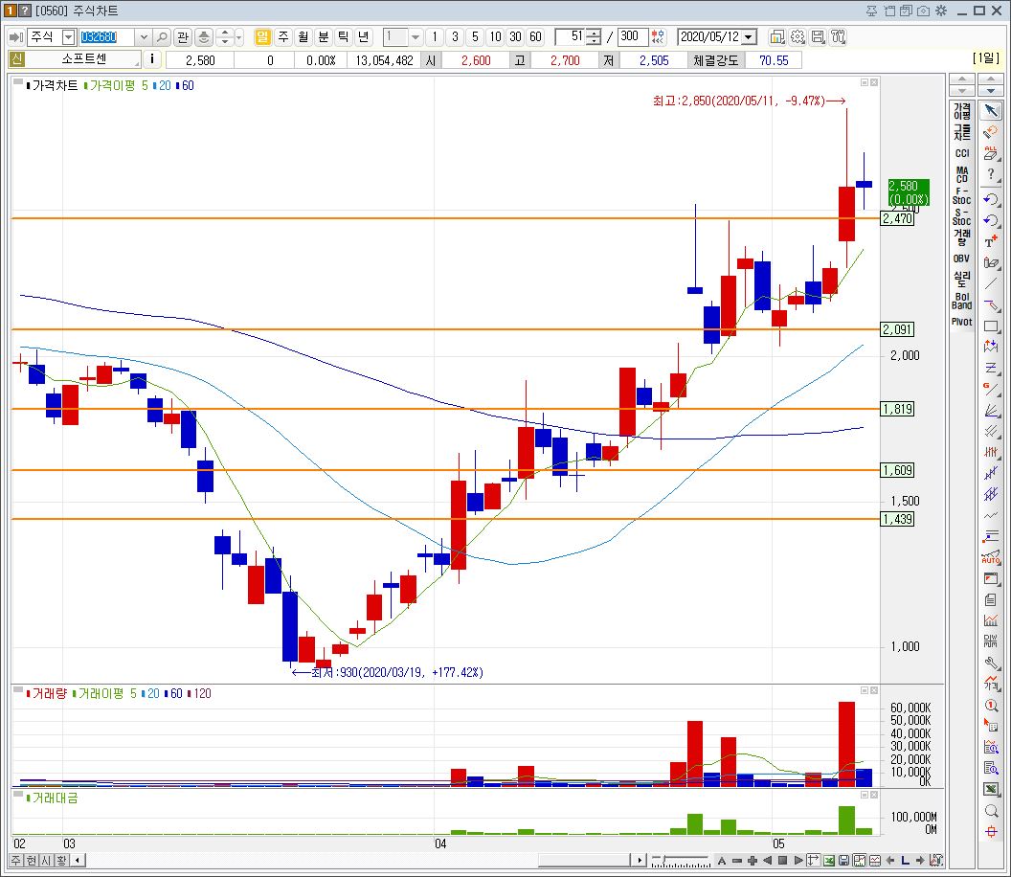
Task: Choose the 10 interval button
Action: [495, 36]
